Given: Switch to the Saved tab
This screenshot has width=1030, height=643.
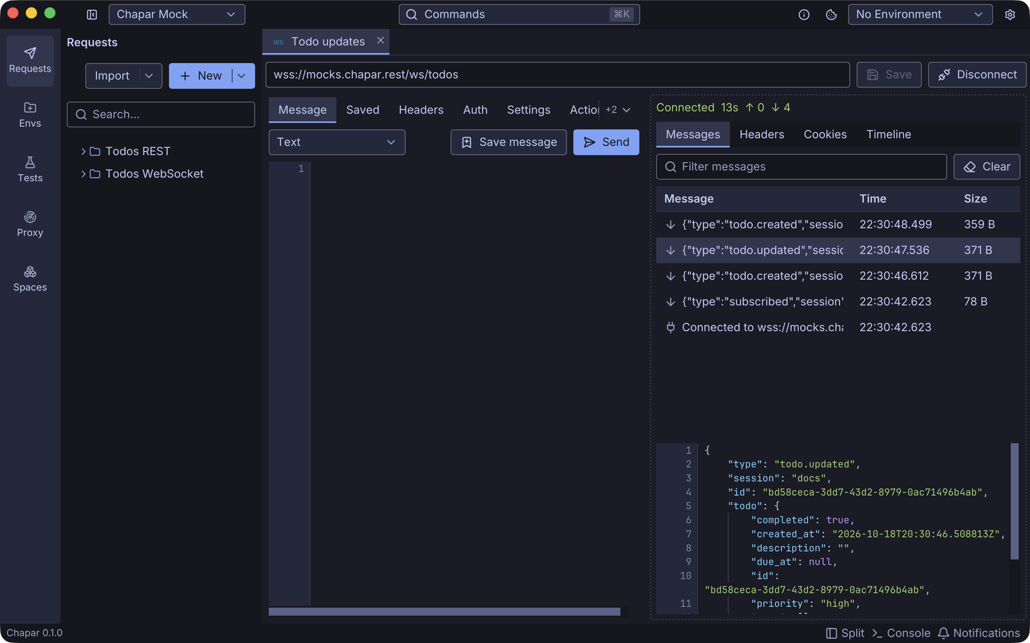Looking at the screenshot, I should (x=362, y=110).
